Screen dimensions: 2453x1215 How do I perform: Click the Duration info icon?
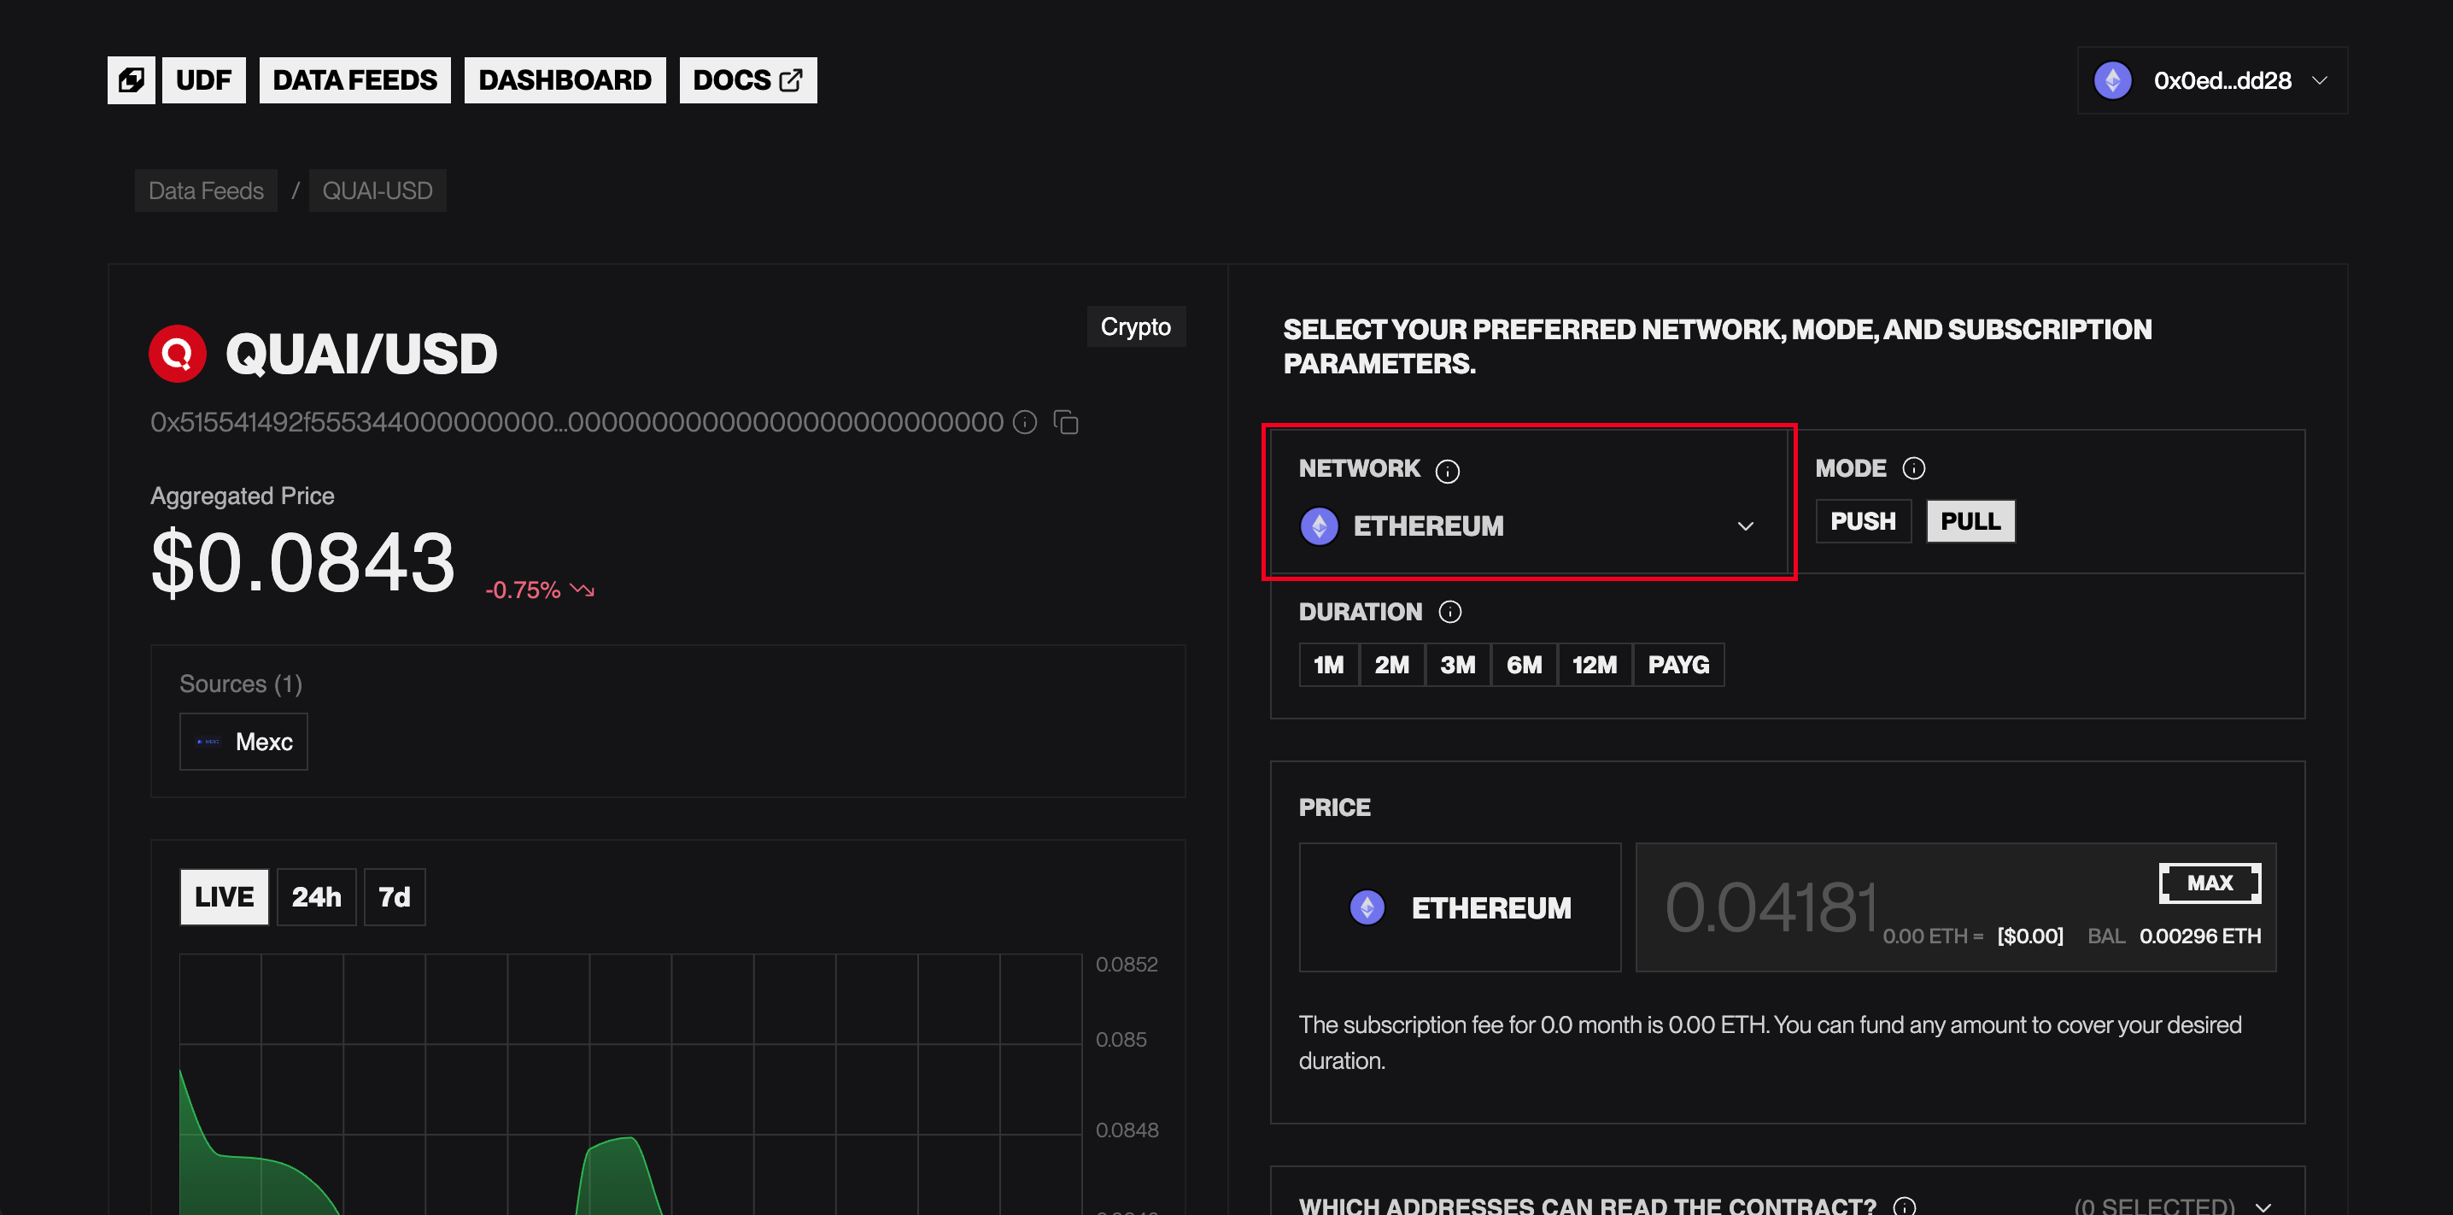(1449, 612)
